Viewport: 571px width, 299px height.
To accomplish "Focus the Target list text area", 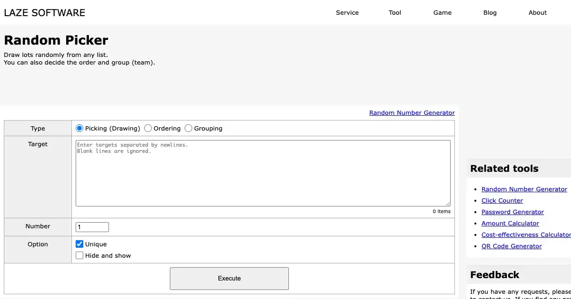I will (263, 173).
